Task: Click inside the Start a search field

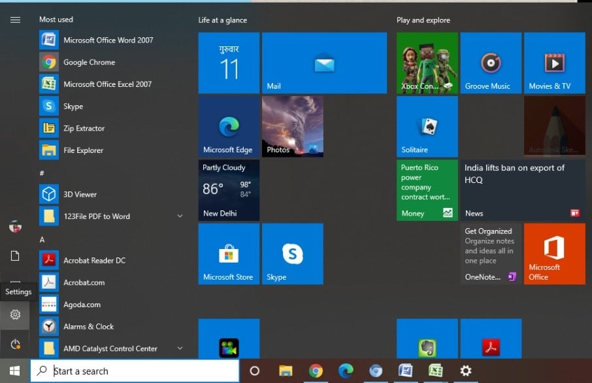Action: pos(131,371)
